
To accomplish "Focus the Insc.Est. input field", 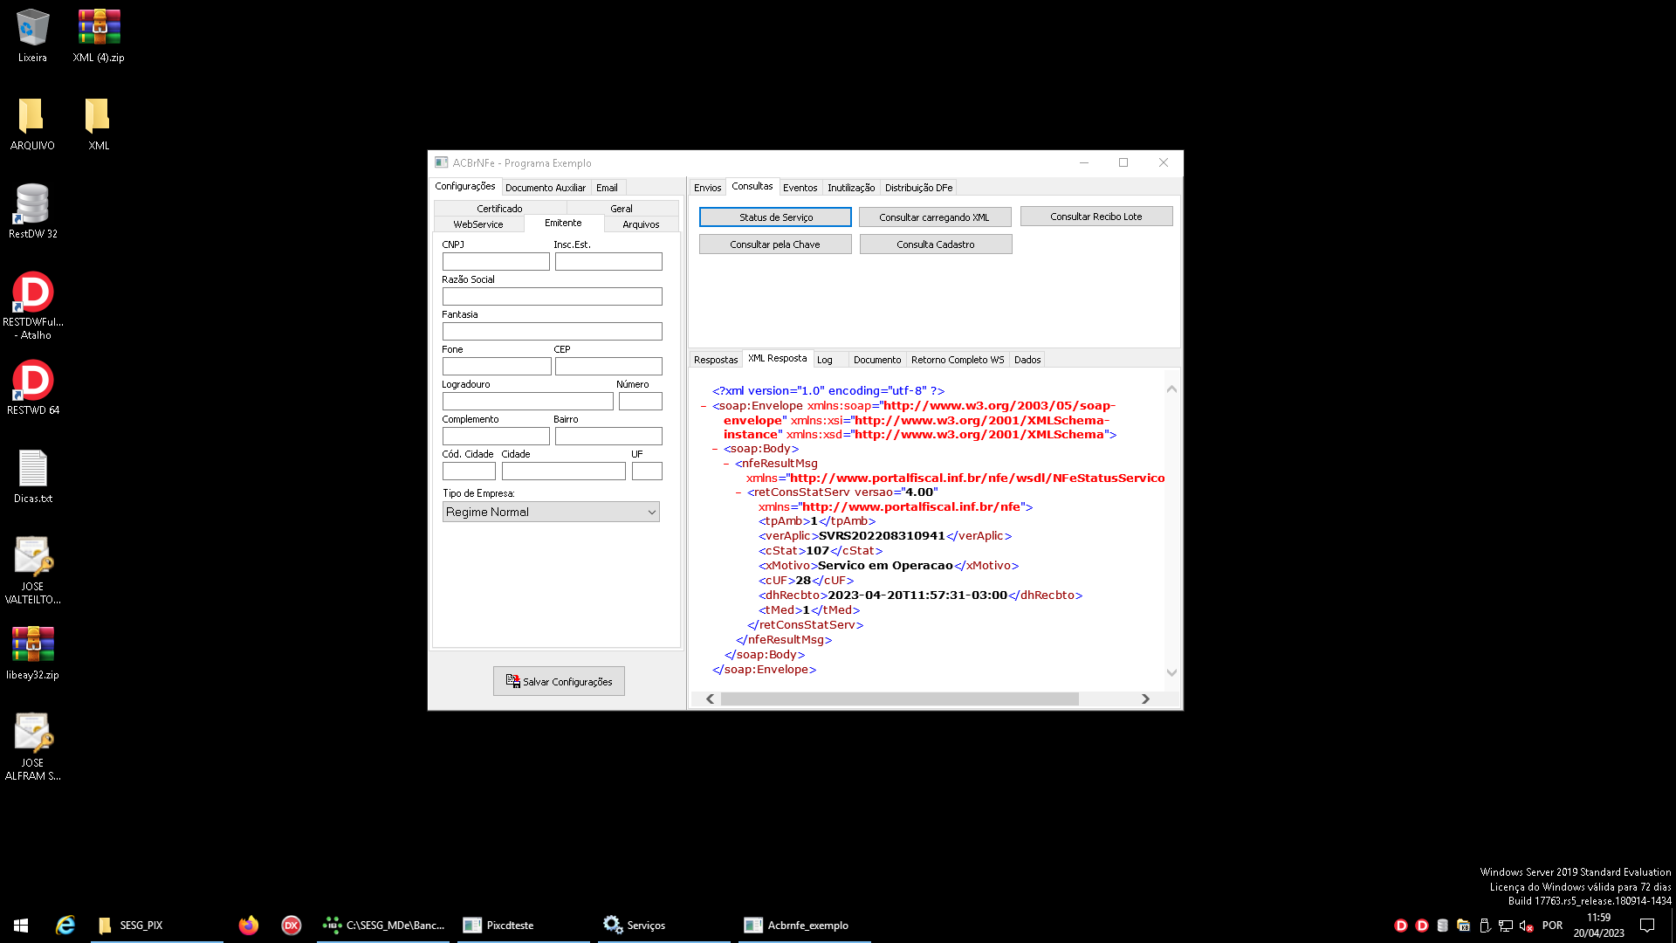I will coord(608,261).
